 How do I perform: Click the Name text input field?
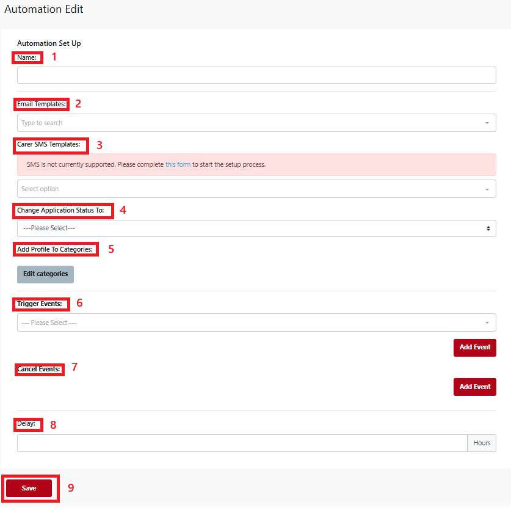256,75
